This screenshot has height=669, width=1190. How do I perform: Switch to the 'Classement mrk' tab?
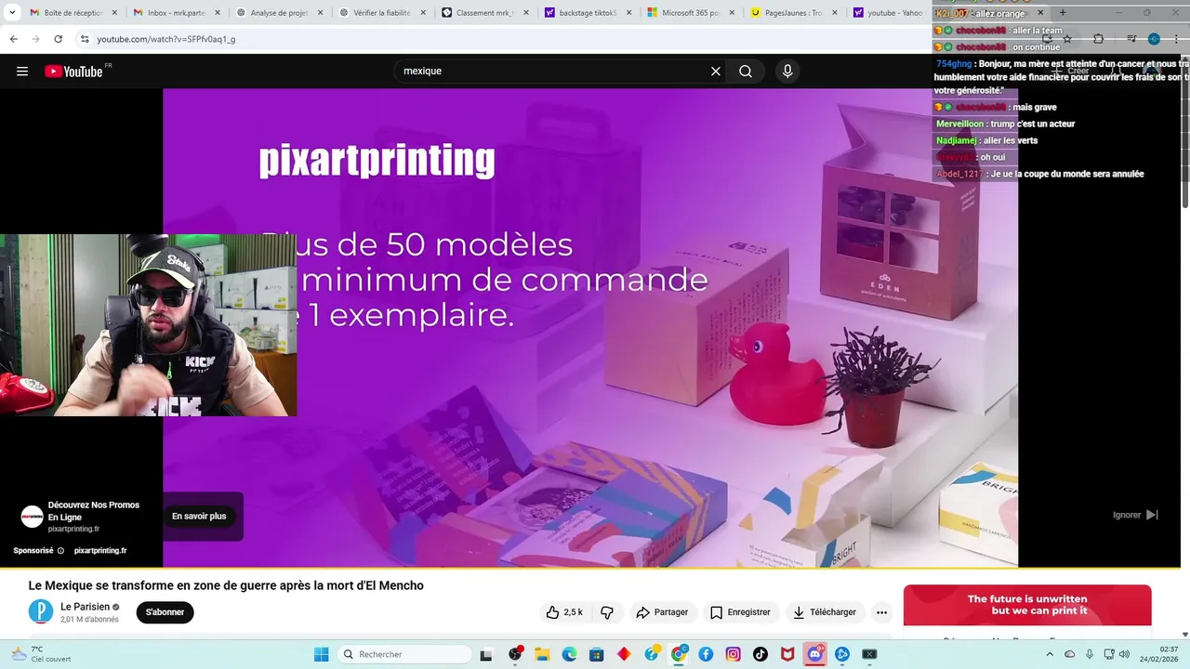tap(477, 13)
